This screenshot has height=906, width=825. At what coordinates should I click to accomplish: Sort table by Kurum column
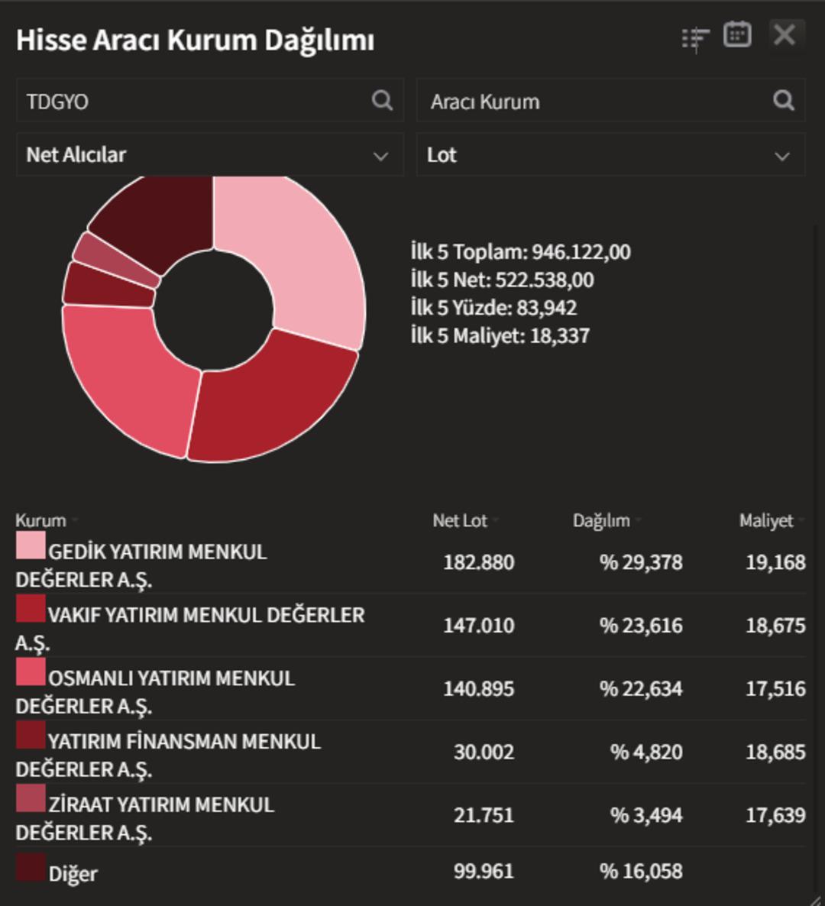tap(41, 521)
